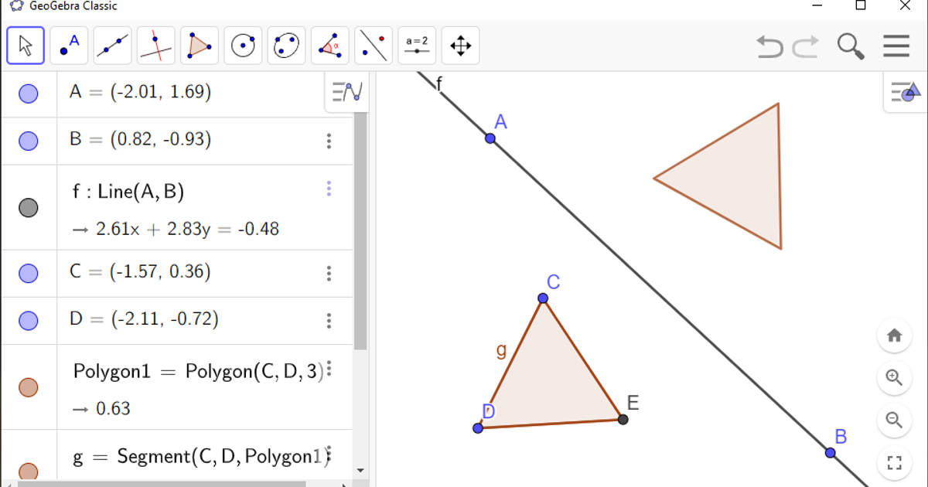Select Circle with Center tool
Viewport: 928px width, 487px height.
pos(243,46)
